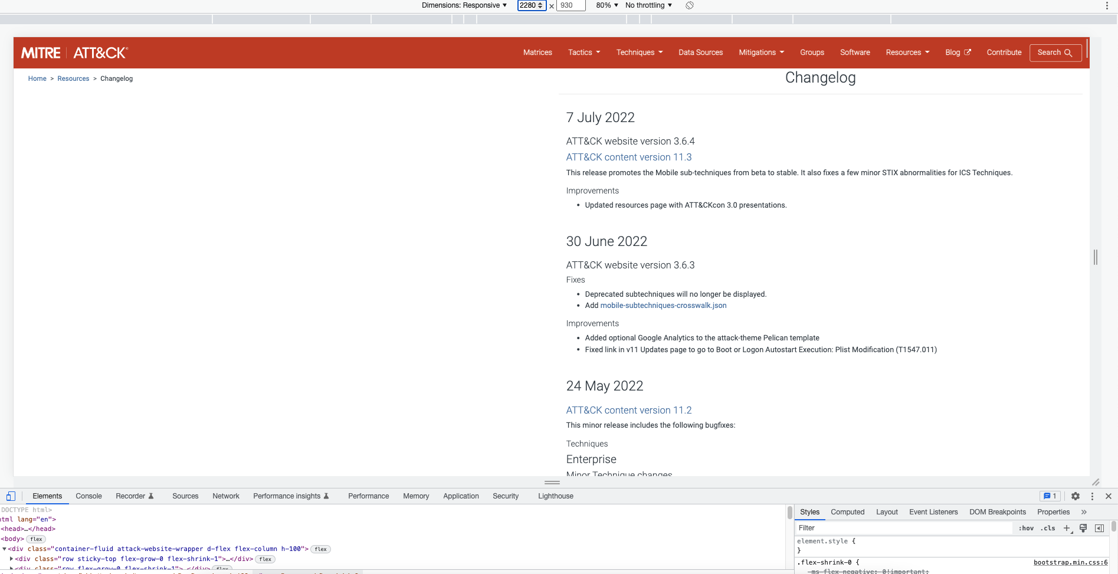Expand the sticky-top div node
1118x574 pixels.
point(11,559)
